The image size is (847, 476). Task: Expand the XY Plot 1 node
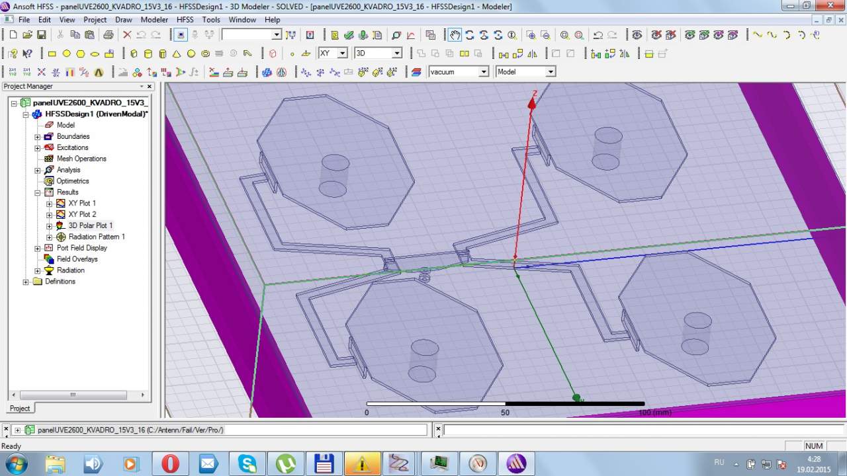(x=49, y=204)
